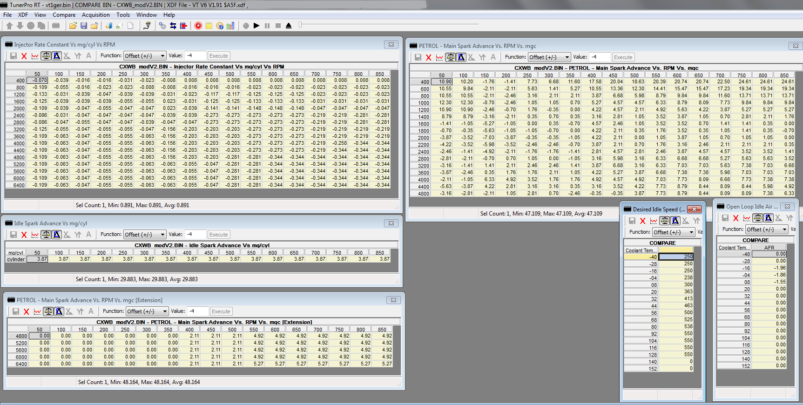Click the blue swap arrows icon in main toolbar
Viewport: 803px width, 405px height.
(x=173, y=26)
